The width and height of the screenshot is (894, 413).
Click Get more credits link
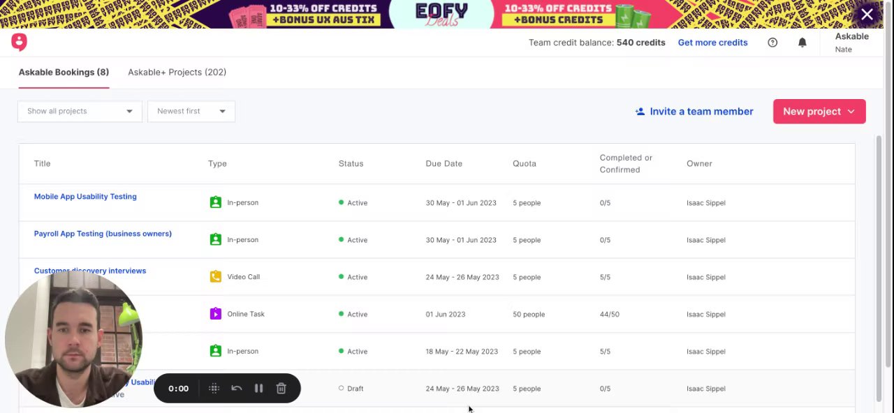(x=712, y=43)
